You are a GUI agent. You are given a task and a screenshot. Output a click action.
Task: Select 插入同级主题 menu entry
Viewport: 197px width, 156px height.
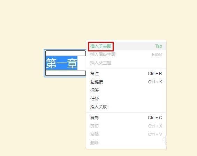click(x=126, y=55)
